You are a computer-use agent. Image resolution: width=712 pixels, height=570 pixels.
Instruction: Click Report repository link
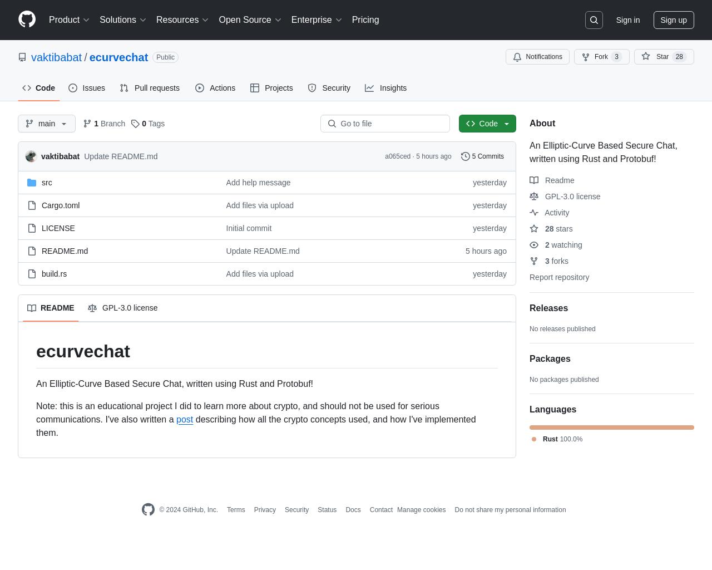point(559,277)
